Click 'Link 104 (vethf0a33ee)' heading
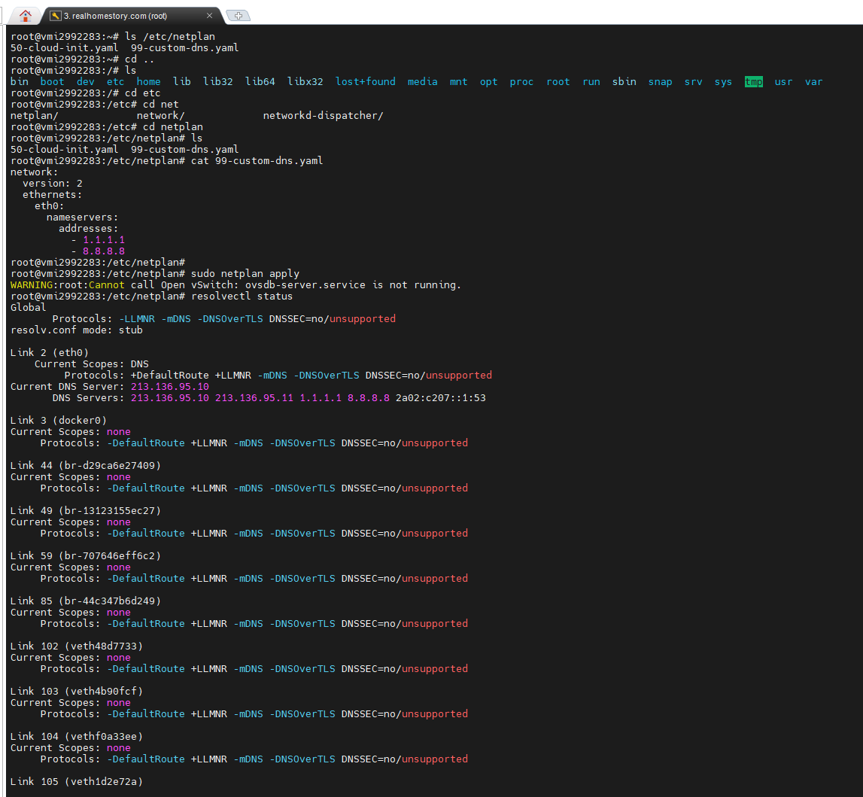Screen dimensions: 863x797 coord(77,737)
